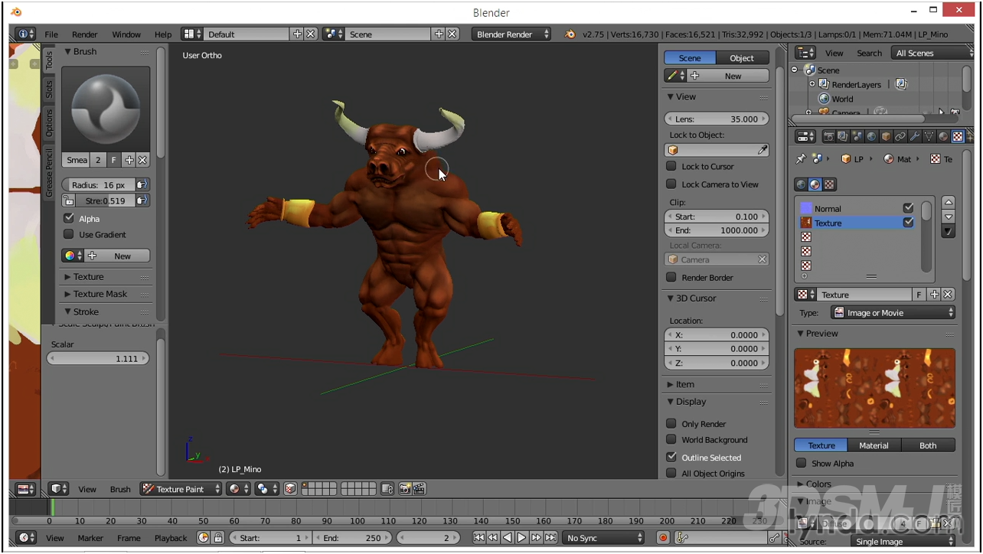This screenshot has width=983, height=554.
Task: Click the brush Radius slider
Action: (x=99, y=184)
